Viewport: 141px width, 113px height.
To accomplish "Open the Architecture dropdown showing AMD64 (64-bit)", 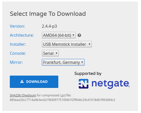I will coord(59,35).
